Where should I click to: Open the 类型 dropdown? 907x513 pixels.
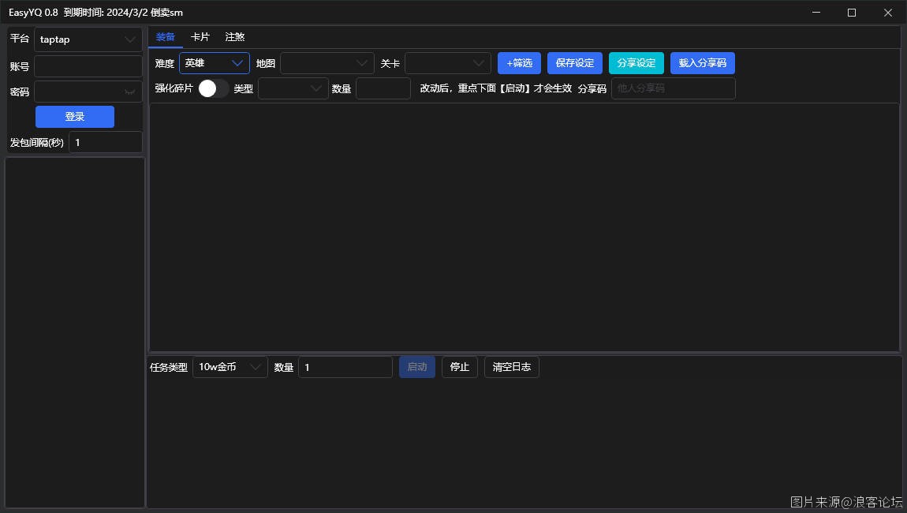[293, 88]
